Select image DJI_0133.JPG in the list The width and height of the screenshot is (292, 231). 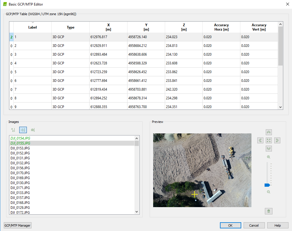click(x=72, y=193)
